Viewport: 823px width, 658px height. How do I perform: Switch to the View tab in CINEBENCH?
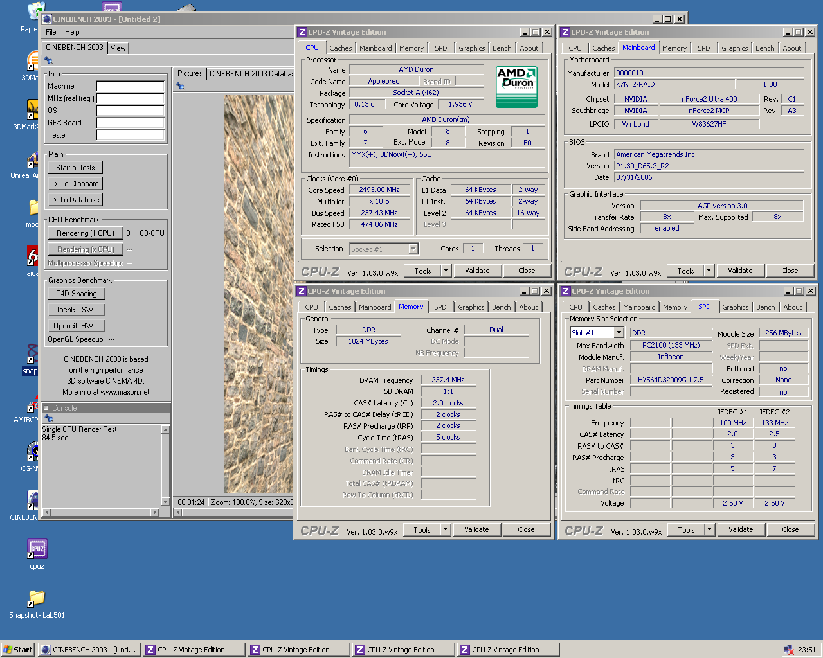pyautogui.click(x=118, y=48)
